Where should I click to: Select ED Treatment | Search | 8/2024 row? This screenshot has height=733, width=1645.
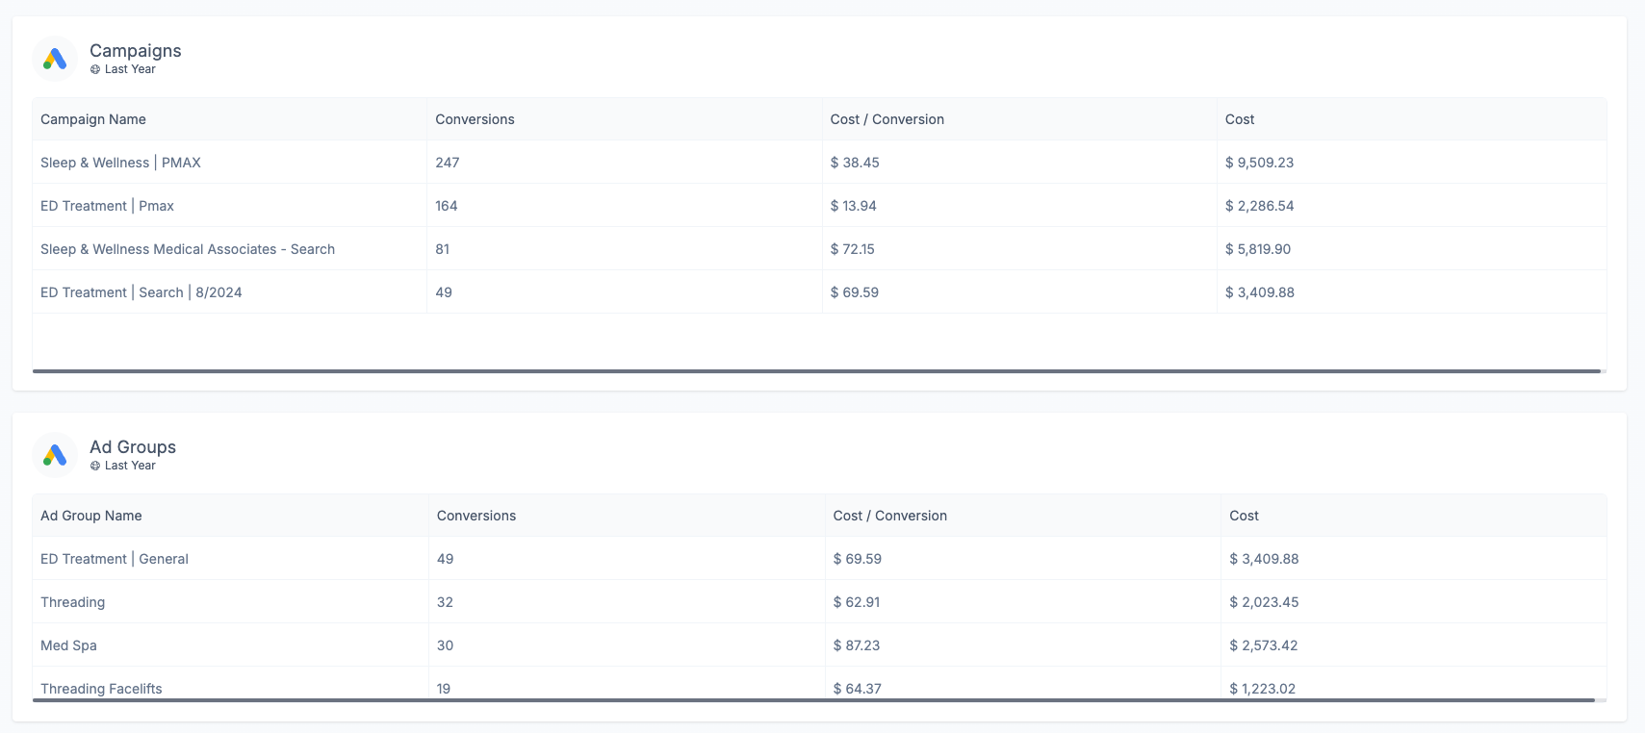(x=819, y=292)
